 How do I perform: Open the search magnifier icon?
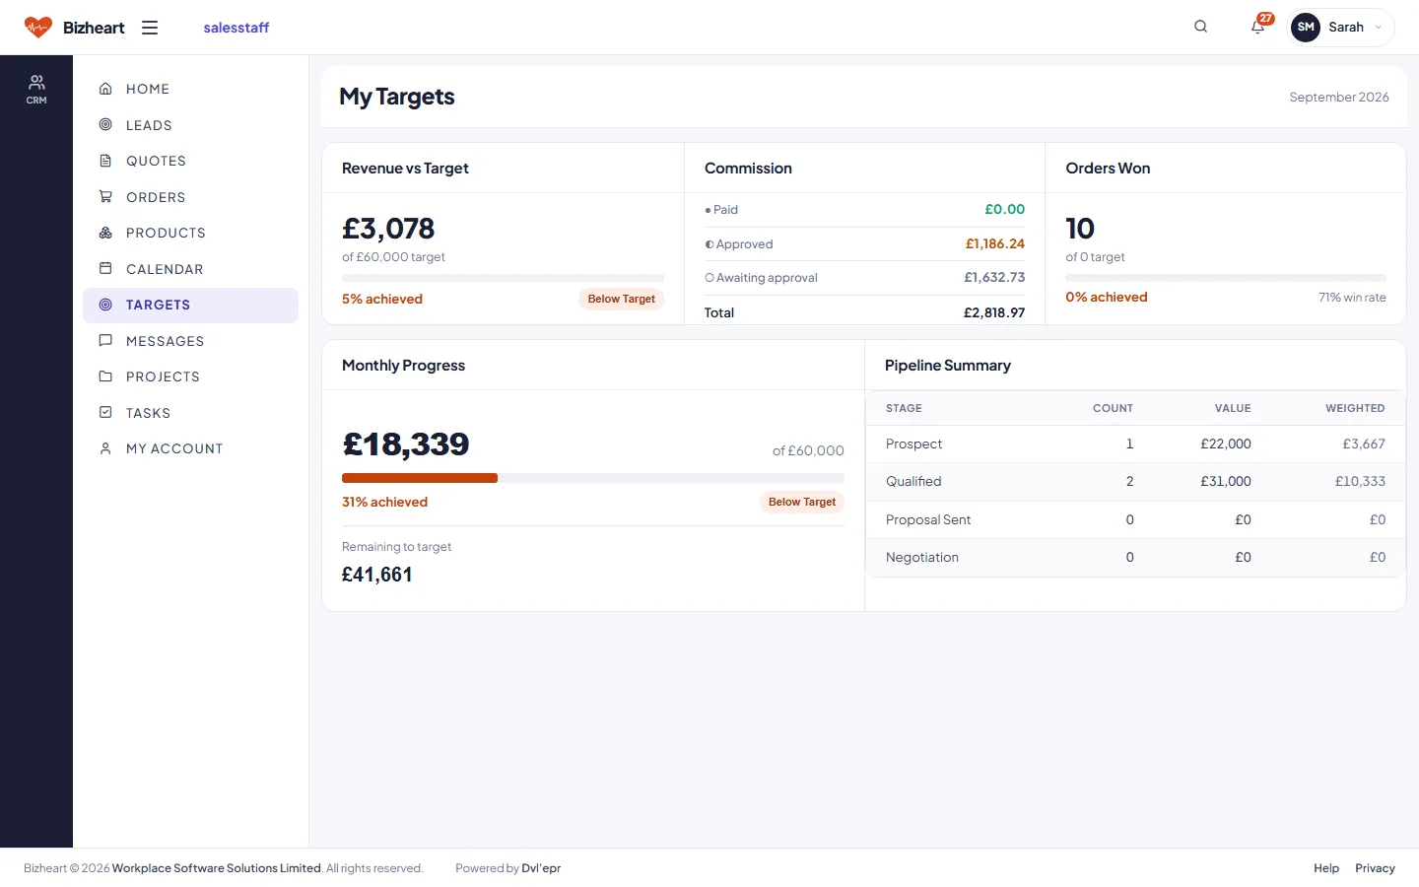pyautogui.click(x=1200, y=27)
